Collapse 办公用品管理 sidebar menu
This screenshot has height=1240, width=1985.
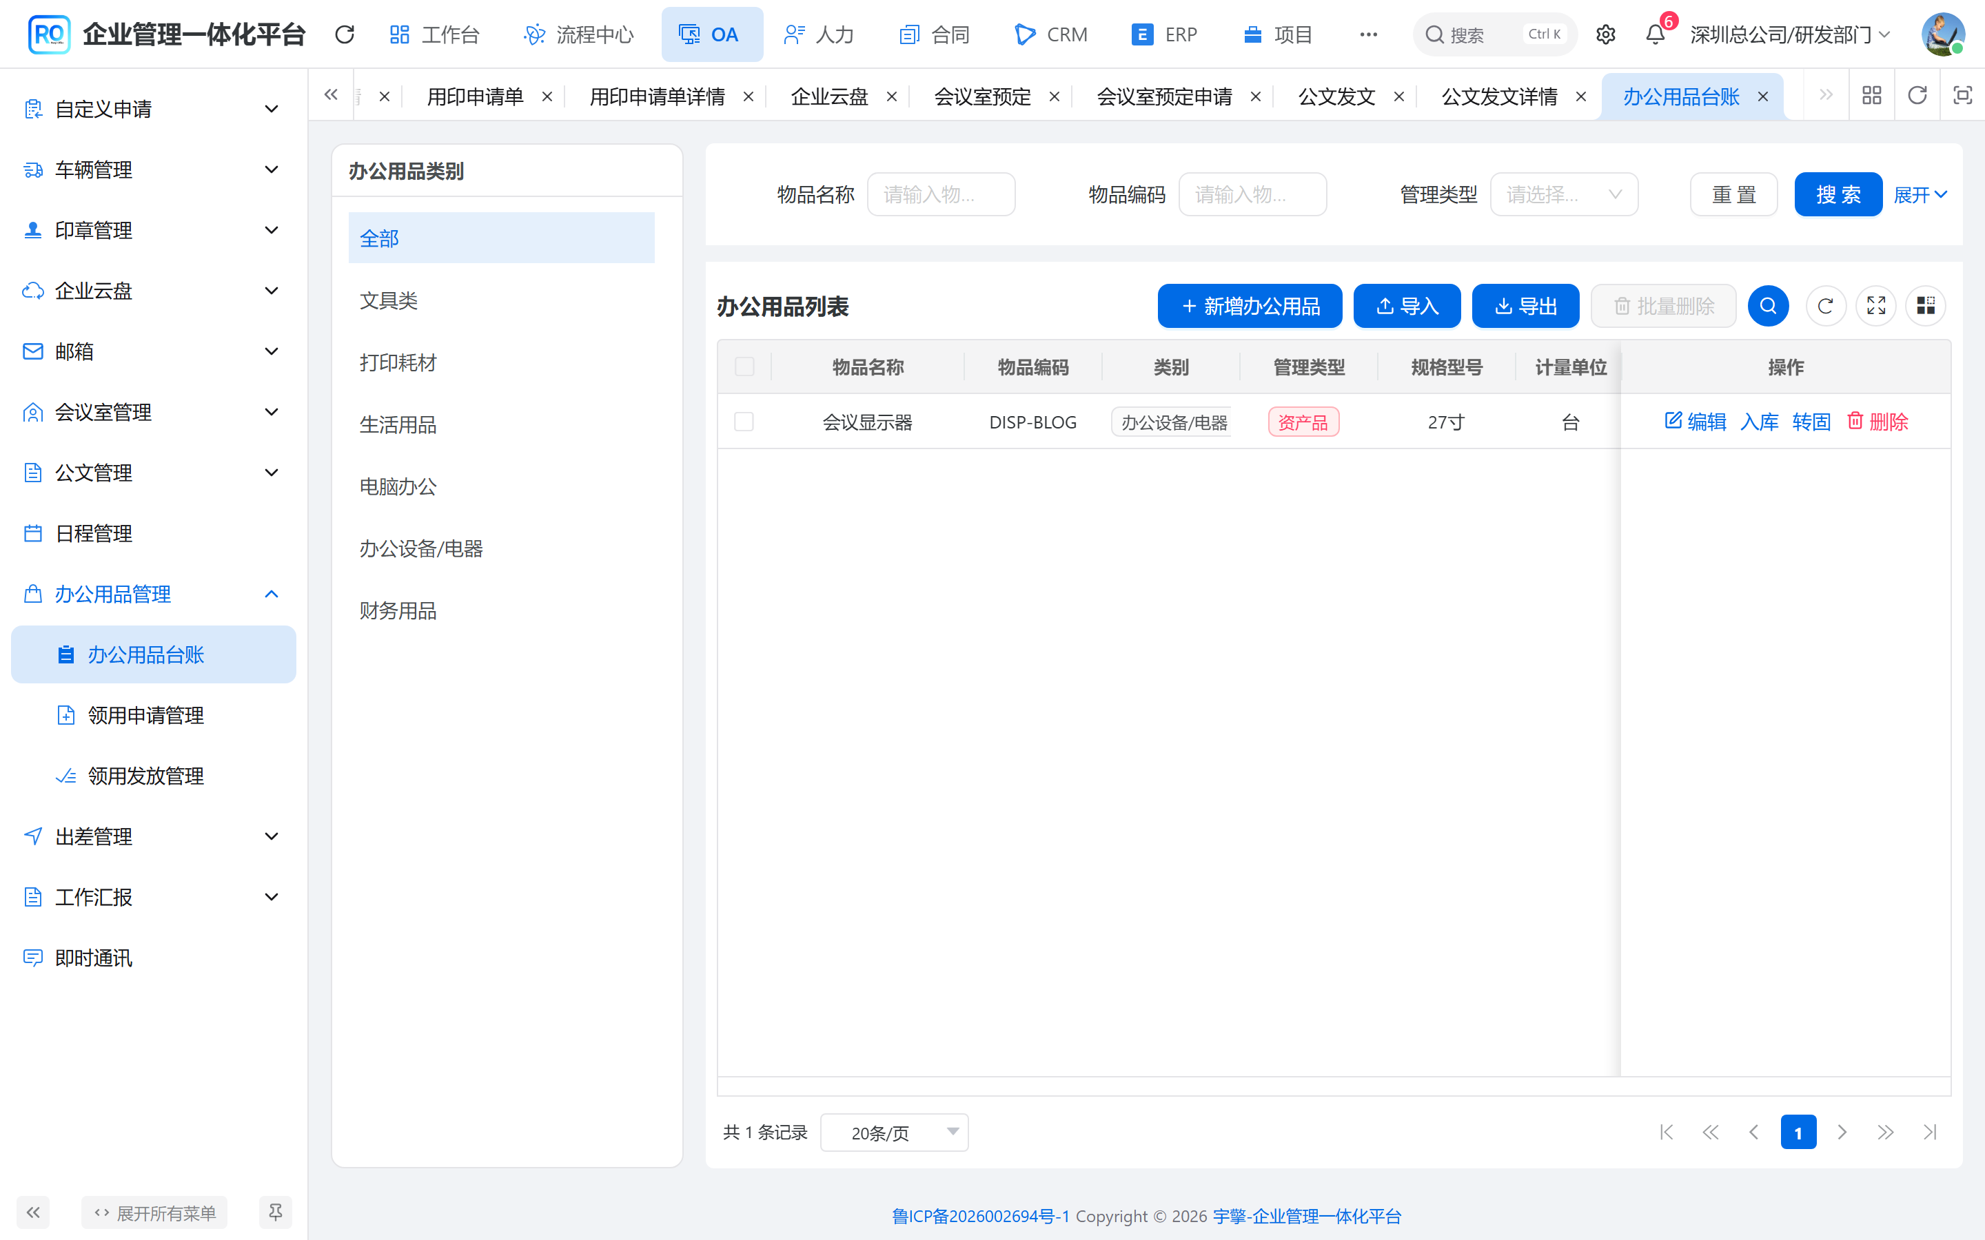click(152, 595)
